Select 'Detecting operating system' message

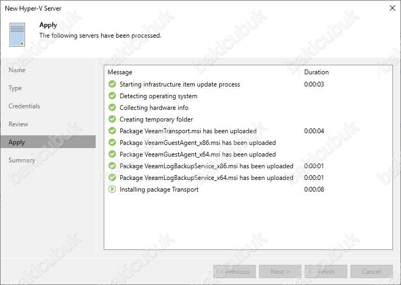click(x=158, y=96)
